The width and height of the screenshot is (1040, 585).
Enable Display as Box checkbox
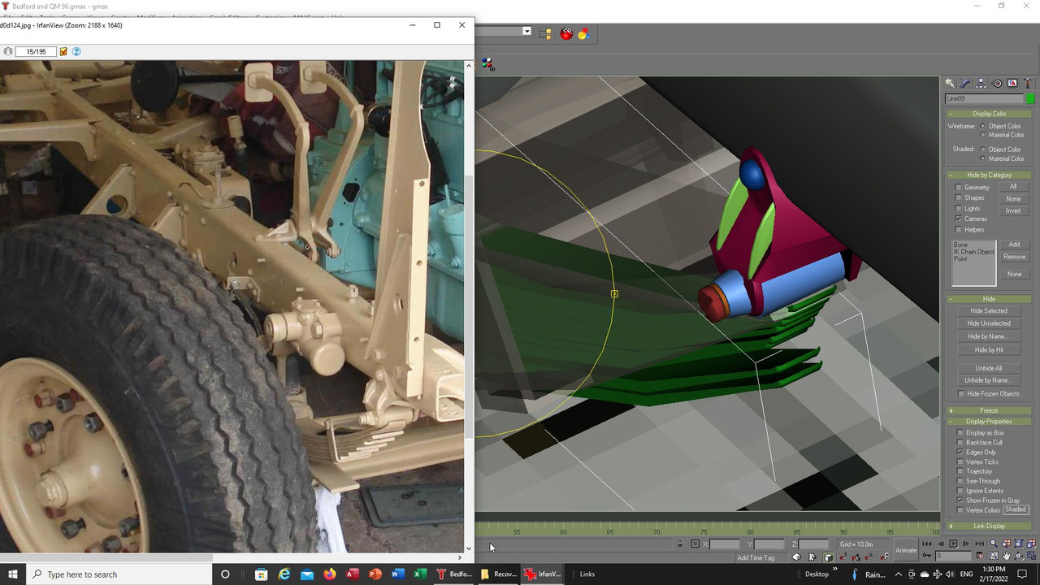[960, 433]
